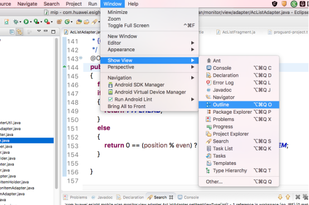Image resolution: width=309 pixels, height=205 pixels.
Task: Switch to the AcListFragment.ja editor tab
Action: click(x=236, y=32)
